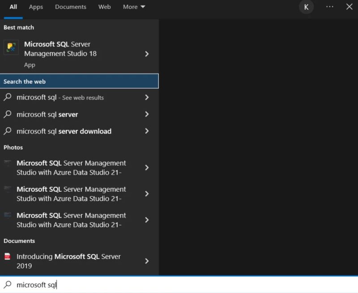
Task: Click the magnifier icon in the bottom search box
Action: 8,284
